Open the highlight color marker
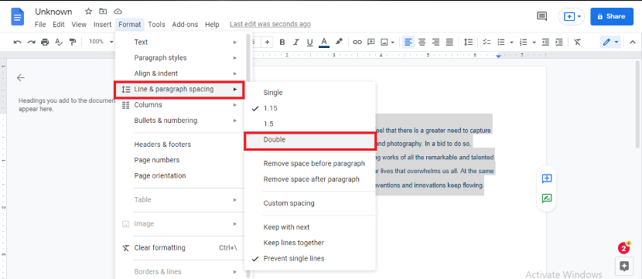The height and width of the screenshot is (279, 642). [339, 42]
